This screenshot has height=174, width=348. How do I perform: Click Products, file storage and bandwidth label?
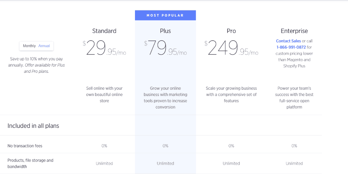(31, 163)
